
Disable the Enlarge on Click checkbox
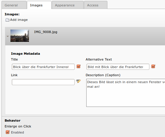8,132
